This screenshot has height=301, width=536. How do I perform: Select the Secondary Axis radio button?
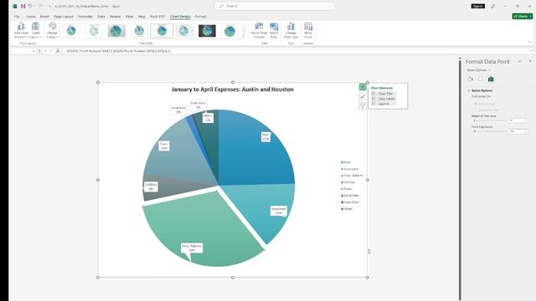click(476, 110)
